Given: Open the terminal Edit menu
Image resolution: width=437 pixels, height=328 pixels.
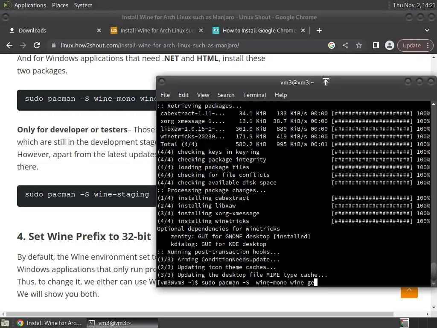Looking at the screenshot, I should (184, 95).
